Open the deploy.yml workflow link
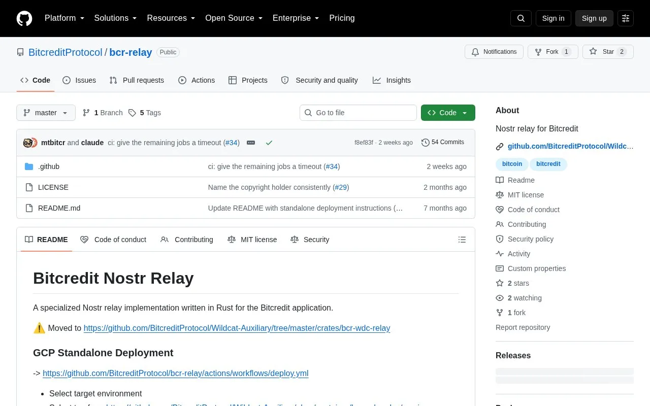650x406 pixels. point(176,374)
